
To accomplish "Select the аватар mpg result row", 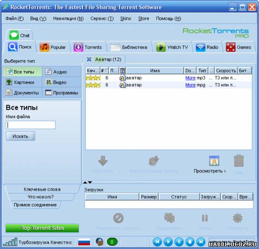I will (x=169, y=85).
